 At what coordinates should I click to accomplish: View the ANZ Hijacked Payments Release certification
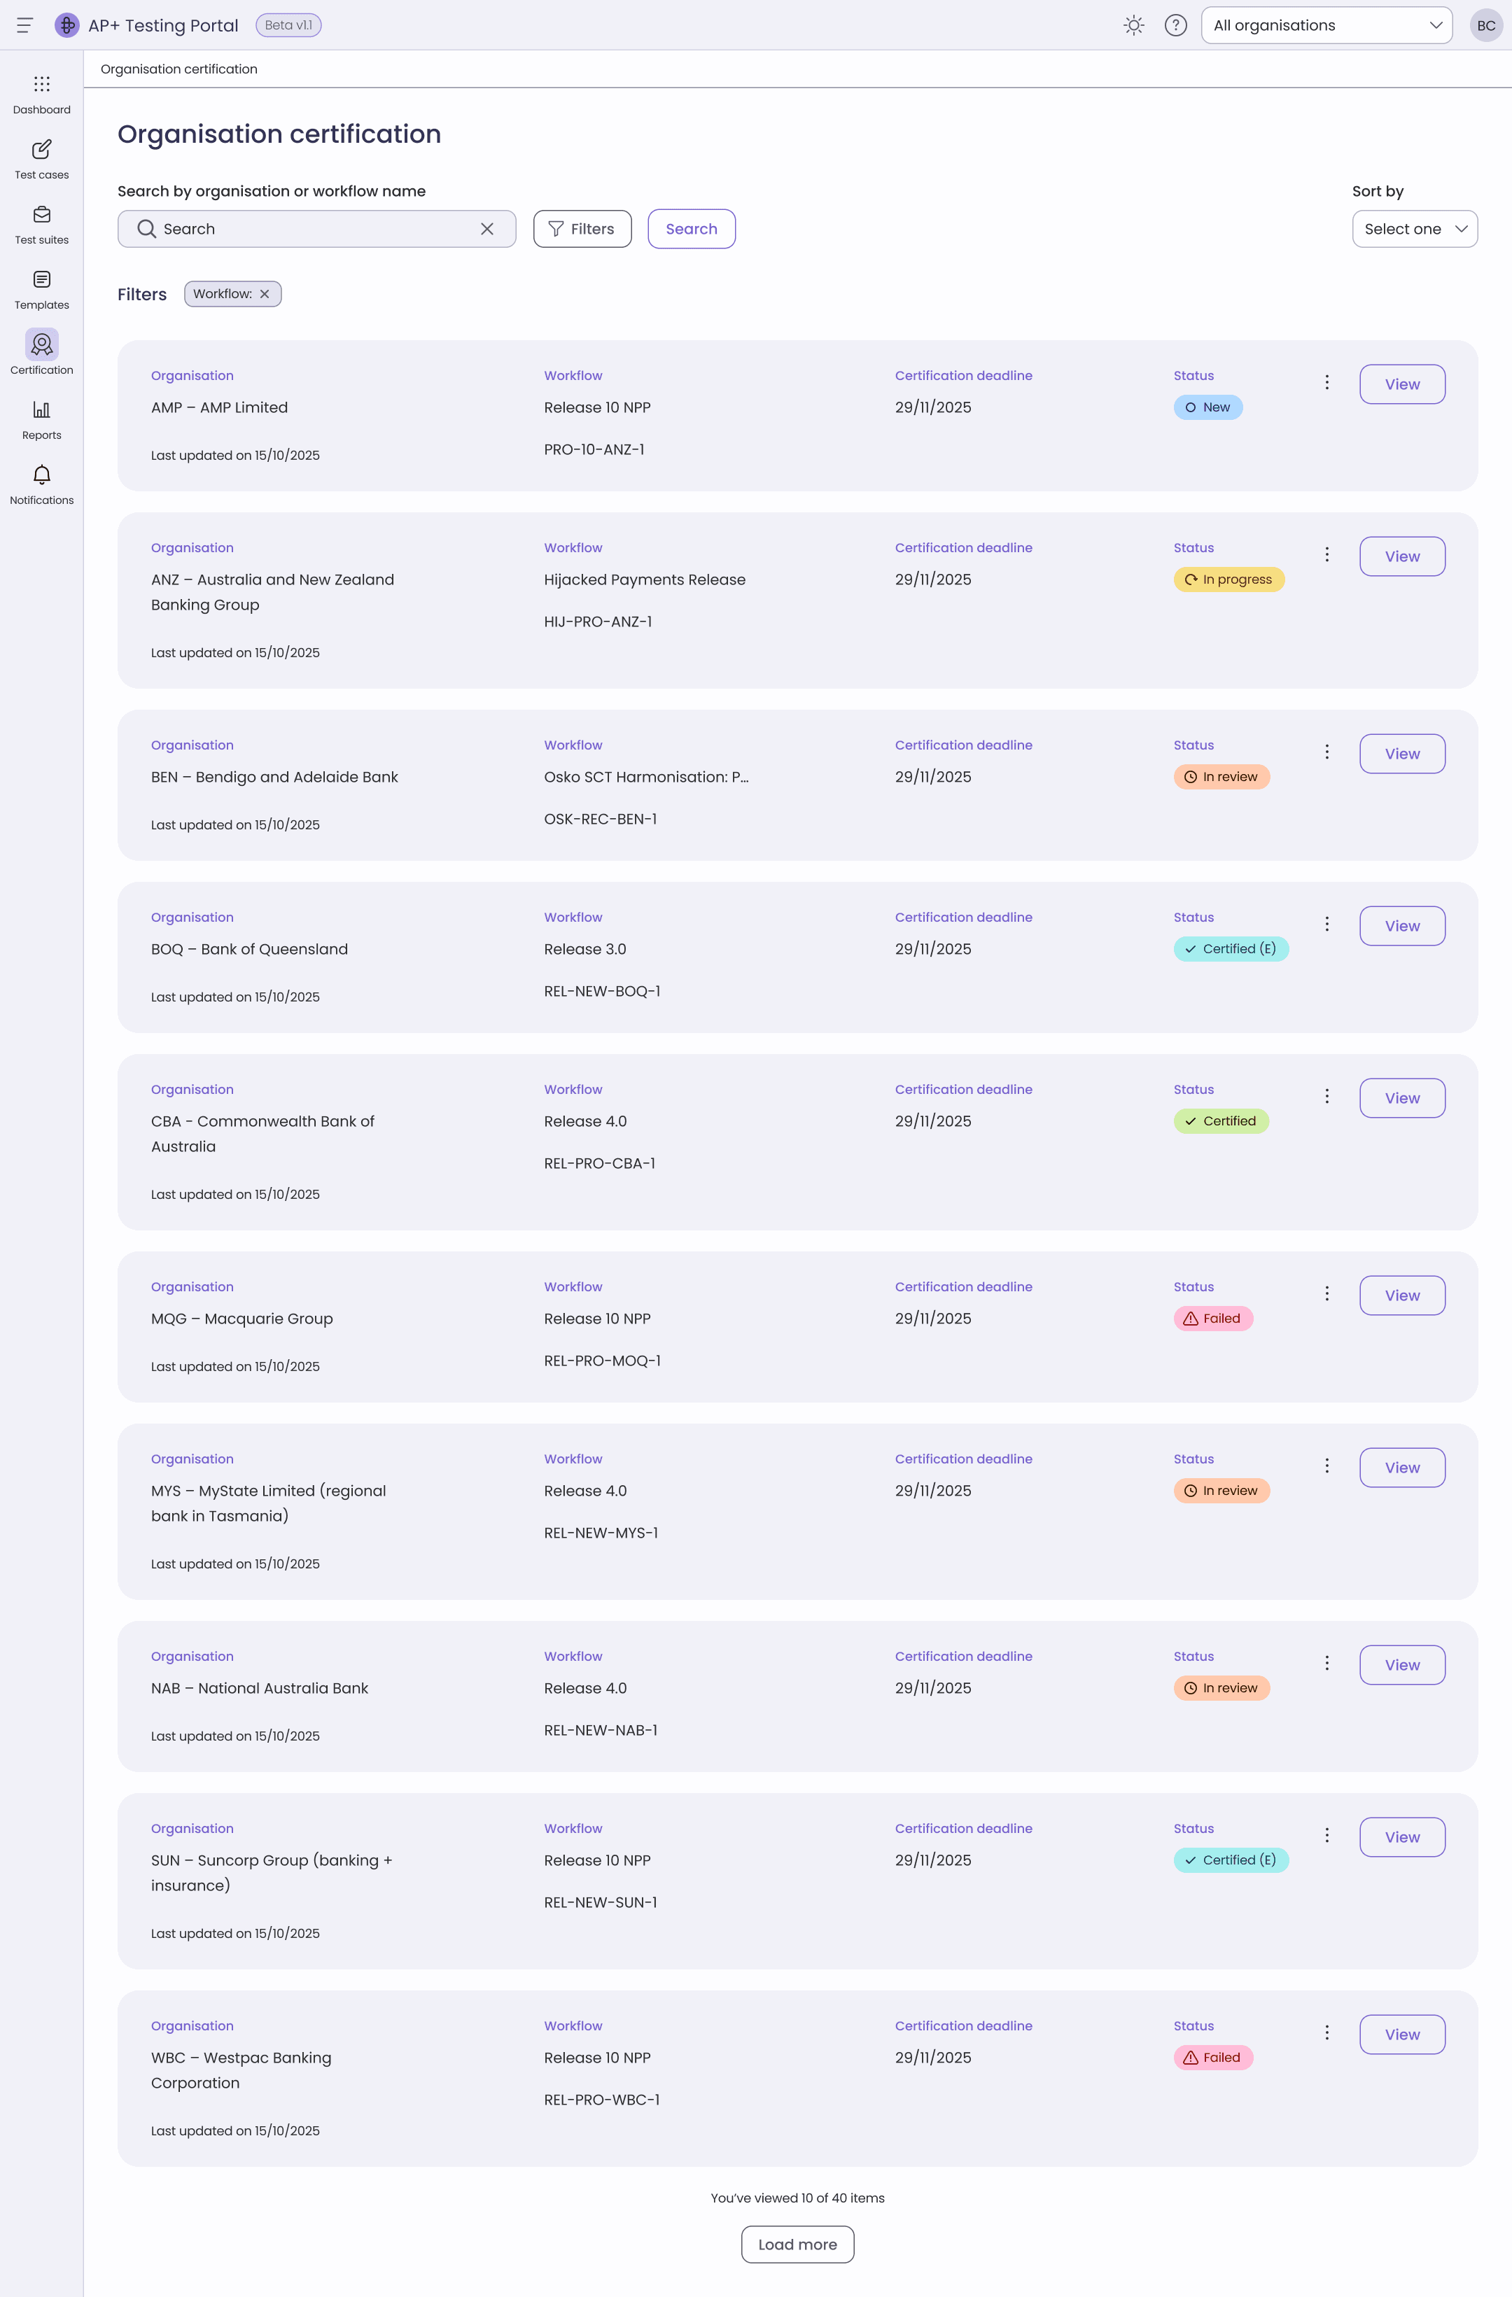(x=1402, y=557)
